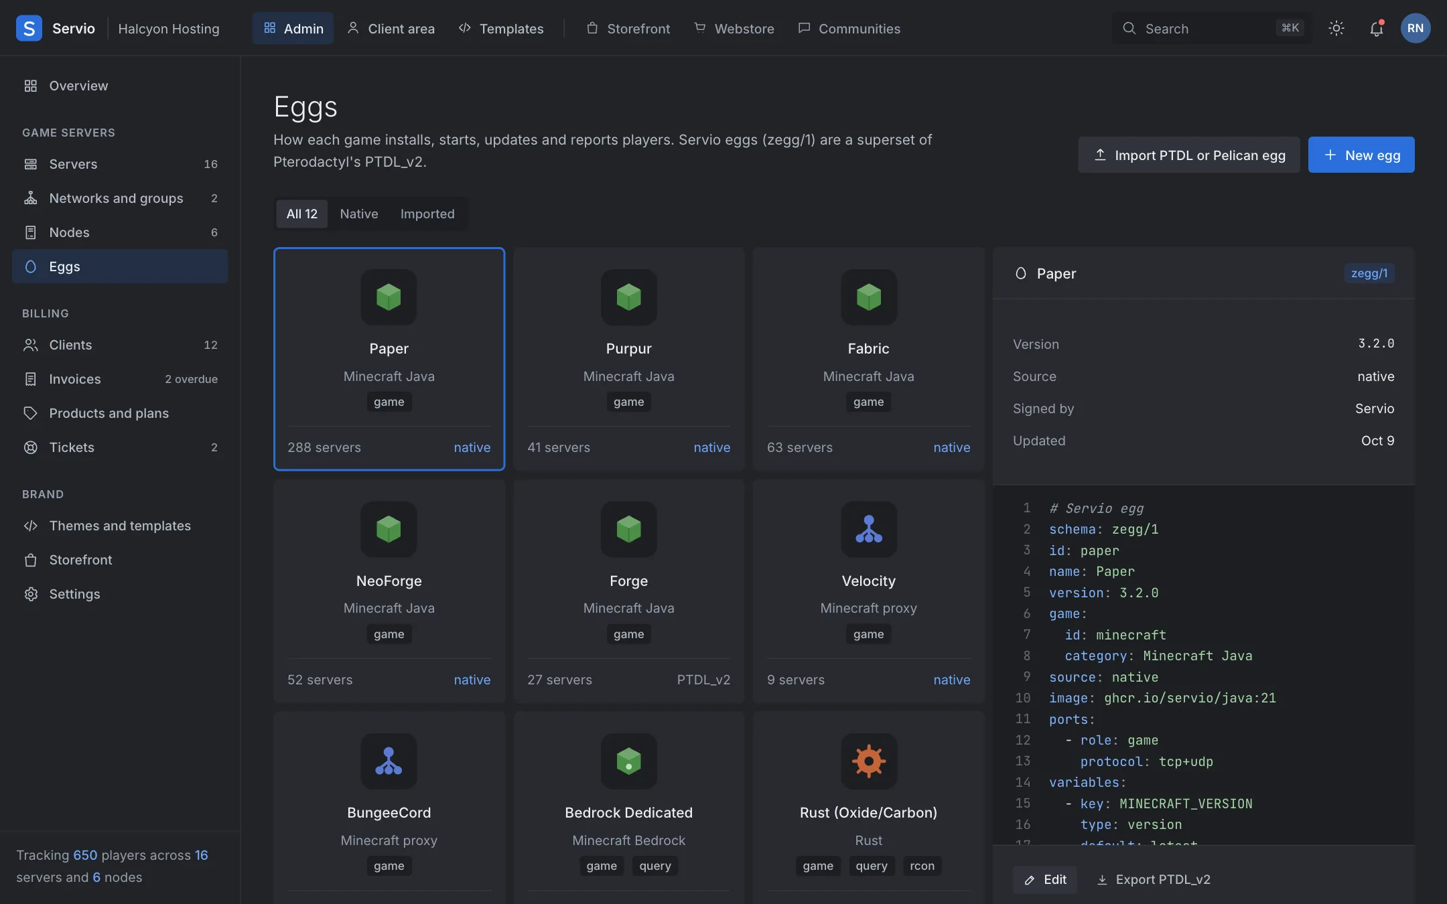Open the RN user avatar menu
Image resolution: width=1447 pixels, height=904 pixels.
pyautogui.click(x=1416, y=28)
